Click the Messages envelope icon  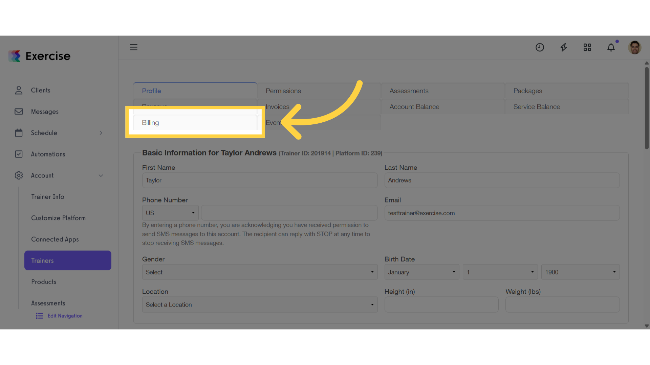(19, 112)
